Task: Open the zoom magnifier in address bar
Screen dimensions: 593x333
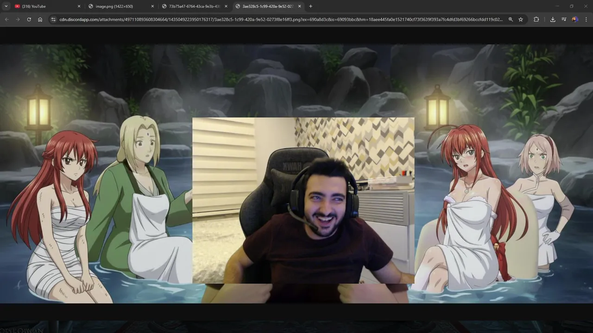Action: [x=511, y=19]
